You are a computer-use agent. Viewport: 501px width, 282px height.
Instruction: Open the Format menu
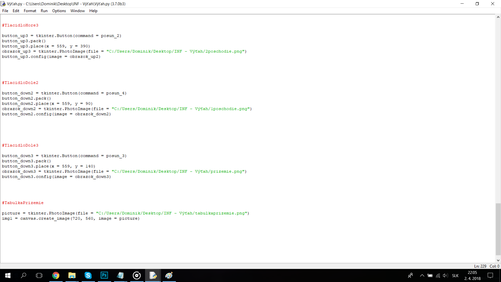pos(30,11)
